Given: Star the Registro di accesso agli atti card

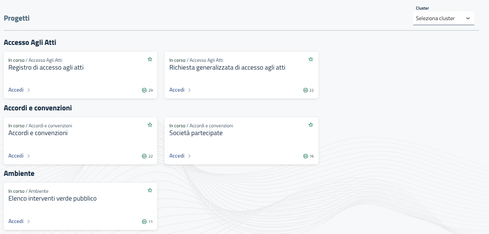Looking at the screenshot, I should (150, 60).
